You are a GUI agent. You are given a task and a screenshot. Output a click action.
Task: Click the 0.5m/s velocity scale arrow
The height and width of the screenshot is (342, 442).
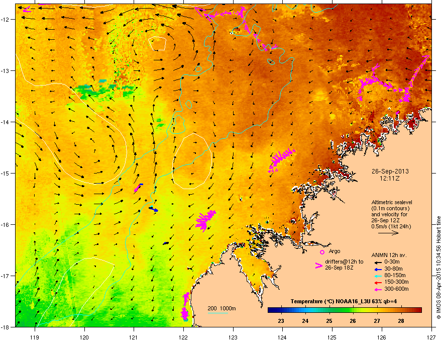[x=388, y=233]
